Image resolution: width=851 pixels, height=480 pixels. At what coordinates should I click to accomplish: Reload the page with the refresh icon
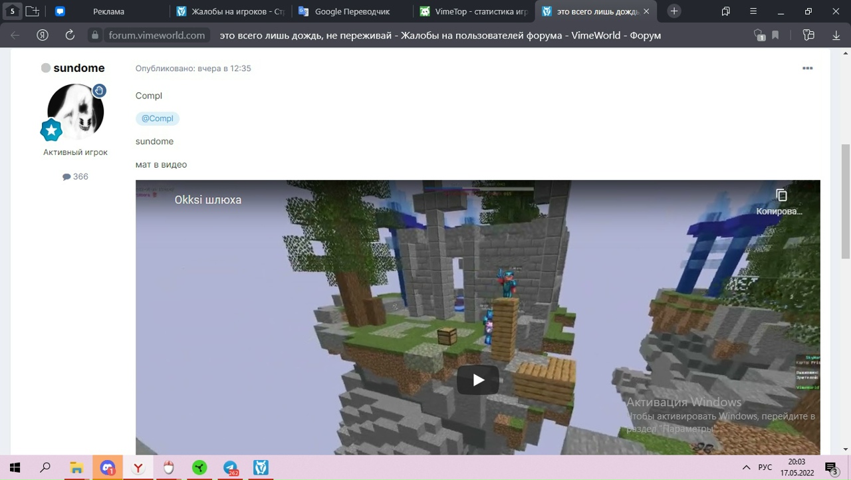pos(70,35)
